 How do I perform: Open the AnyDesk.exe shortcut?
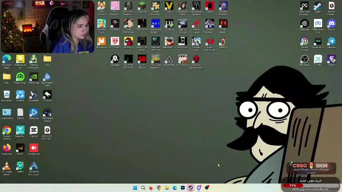34,150
